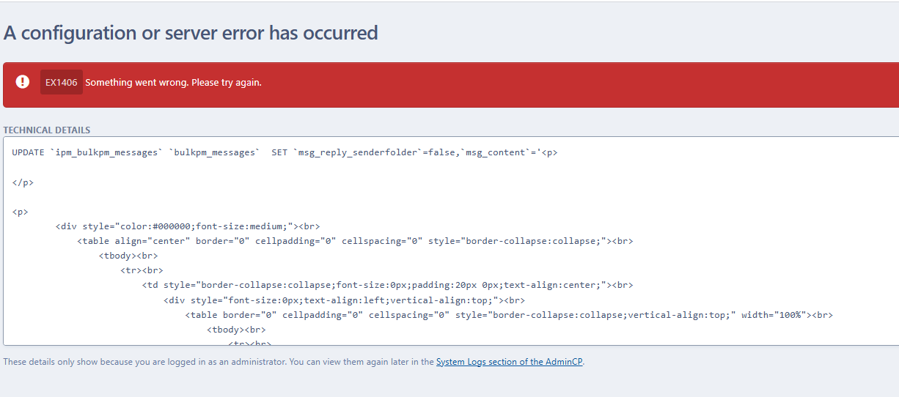The width and height of the screenshot is (899, 397).
Task: Click the table line containing width="100%"
Action: coord(509,315)
